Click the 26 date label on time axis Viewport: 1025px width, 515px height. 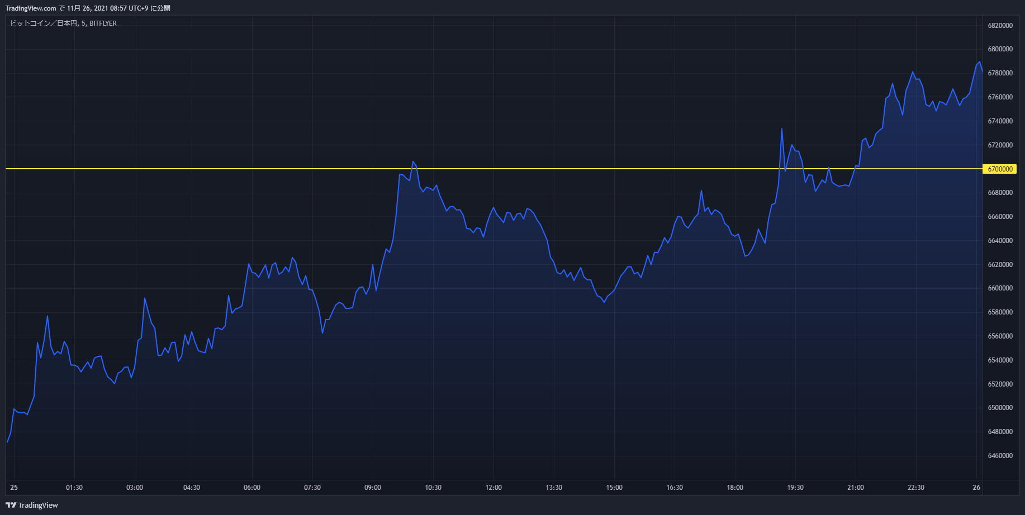tap(976, 488)
